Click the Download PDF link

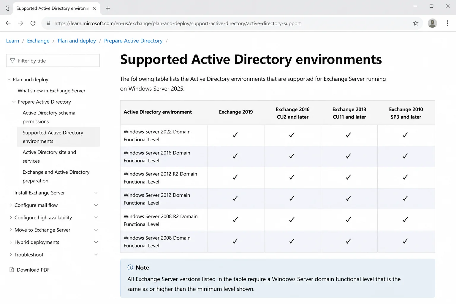pyautogui.click(x=33, y=270)
